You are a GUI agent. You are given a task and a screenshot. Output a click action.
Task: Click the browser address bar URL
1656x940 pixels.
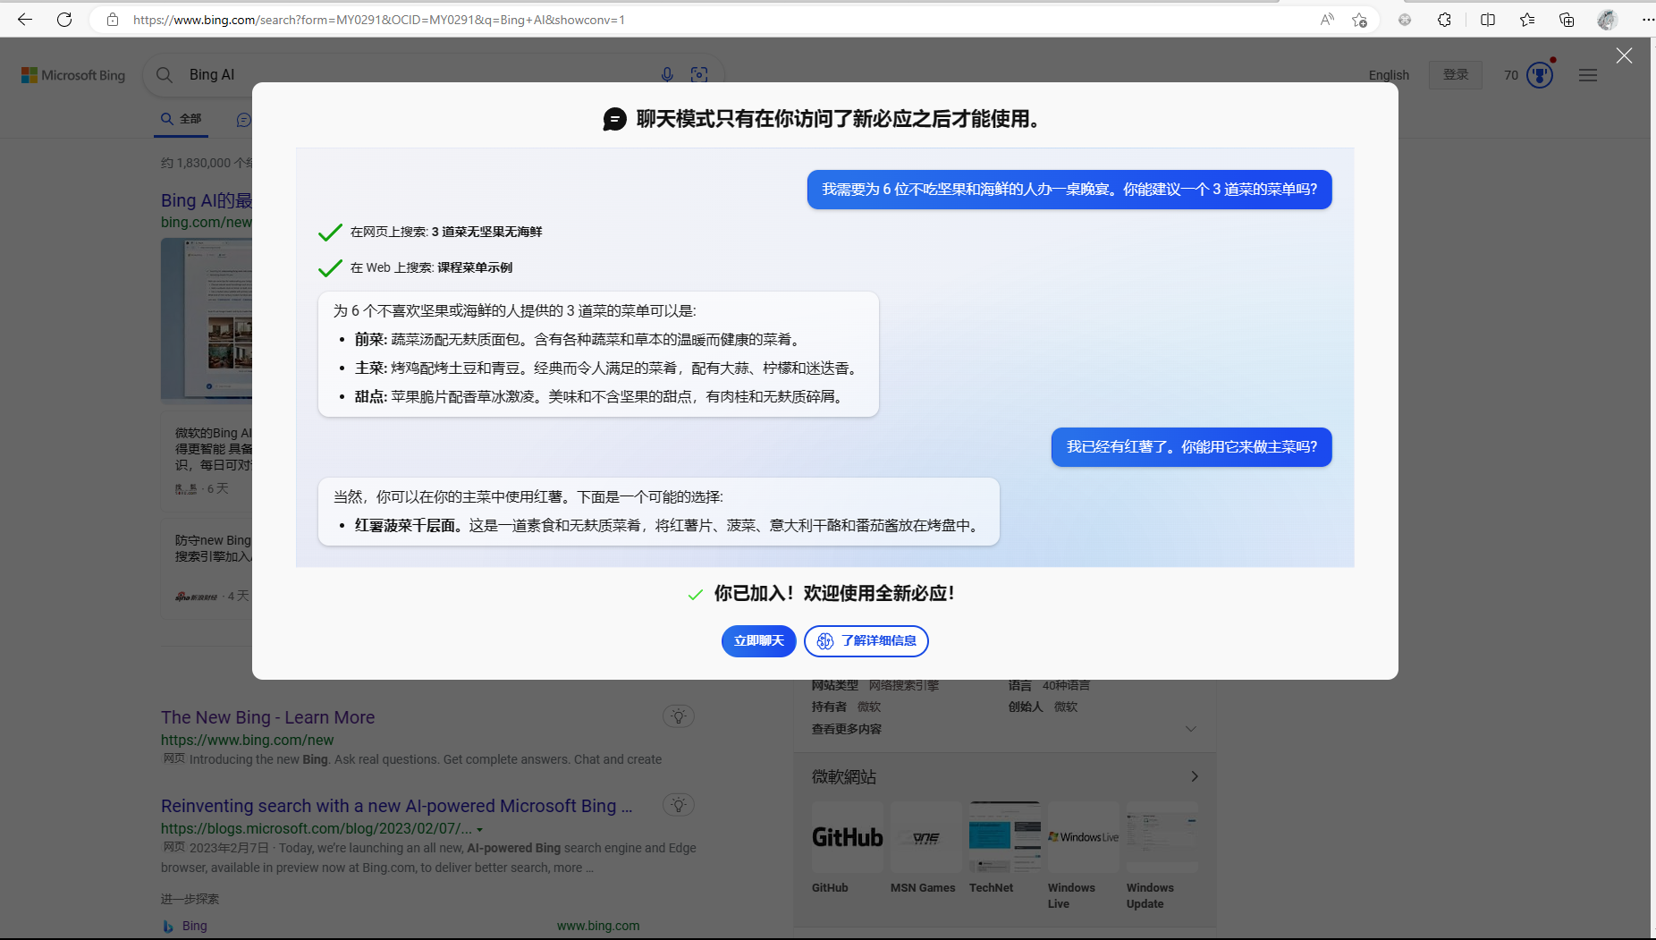(379, 20)
